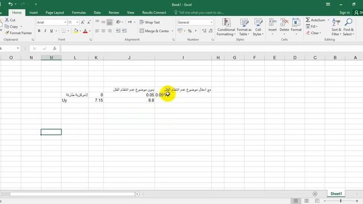Activate the Format Painter brush
This screenshot has width=363, height=204.
[19, 33]
